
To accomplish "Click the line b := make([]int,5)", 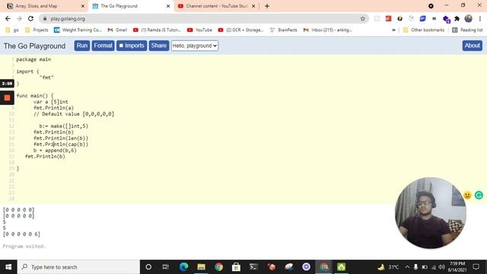I will 64,126.
